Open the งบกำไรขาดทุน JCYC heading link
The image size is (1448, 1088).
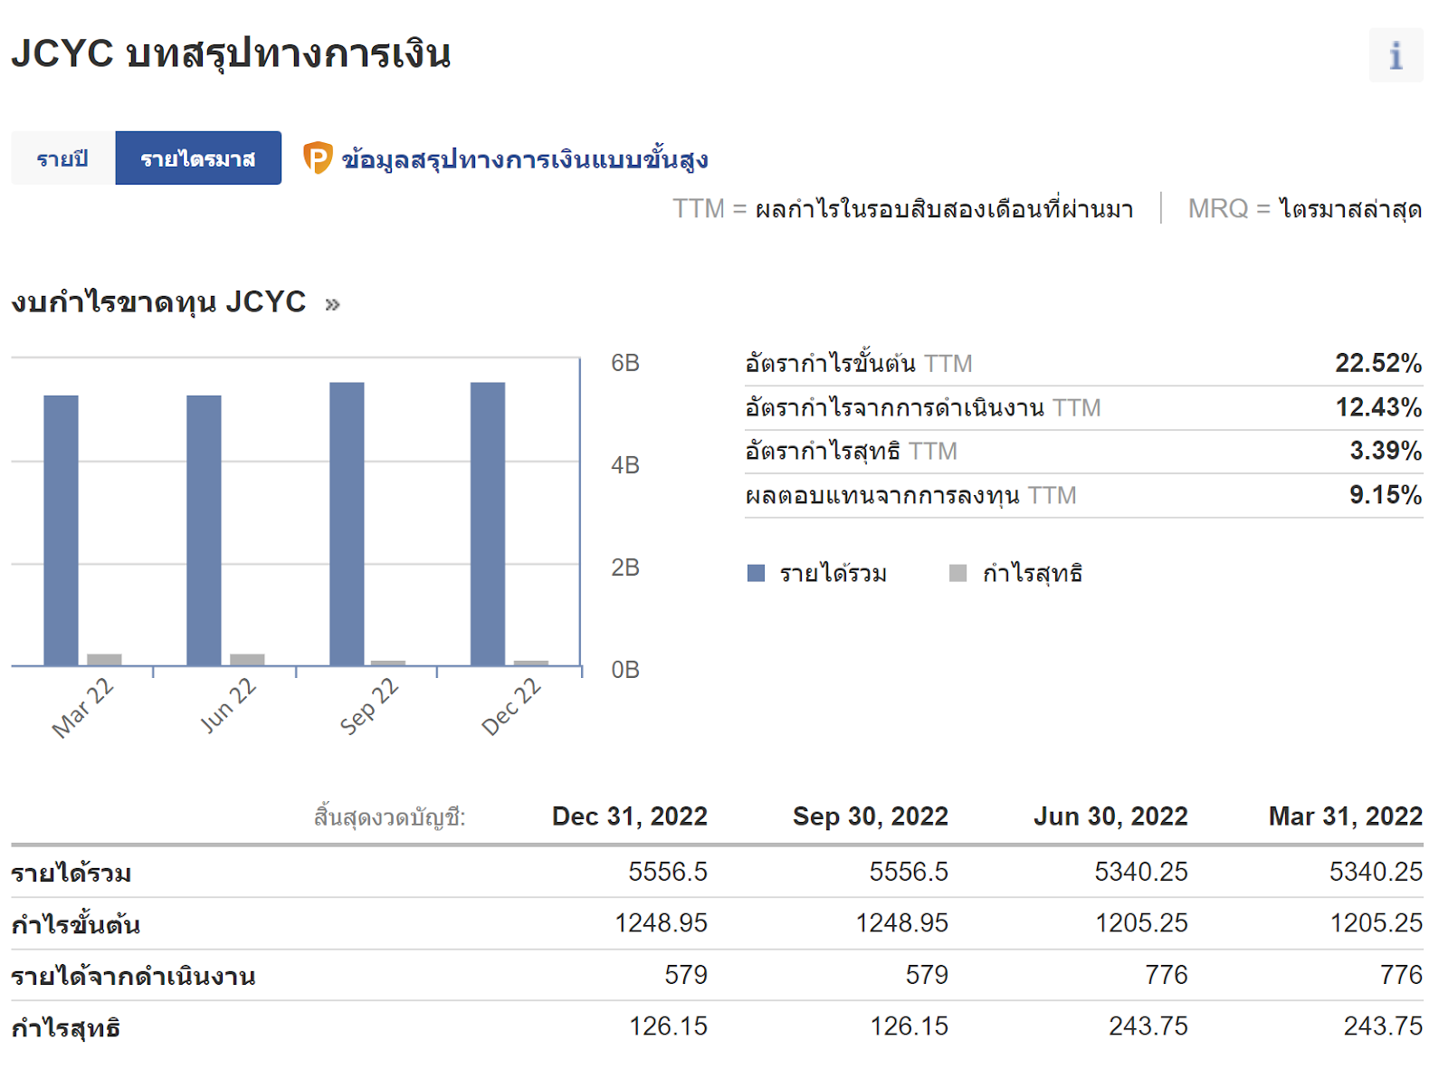tap(158, 301)
